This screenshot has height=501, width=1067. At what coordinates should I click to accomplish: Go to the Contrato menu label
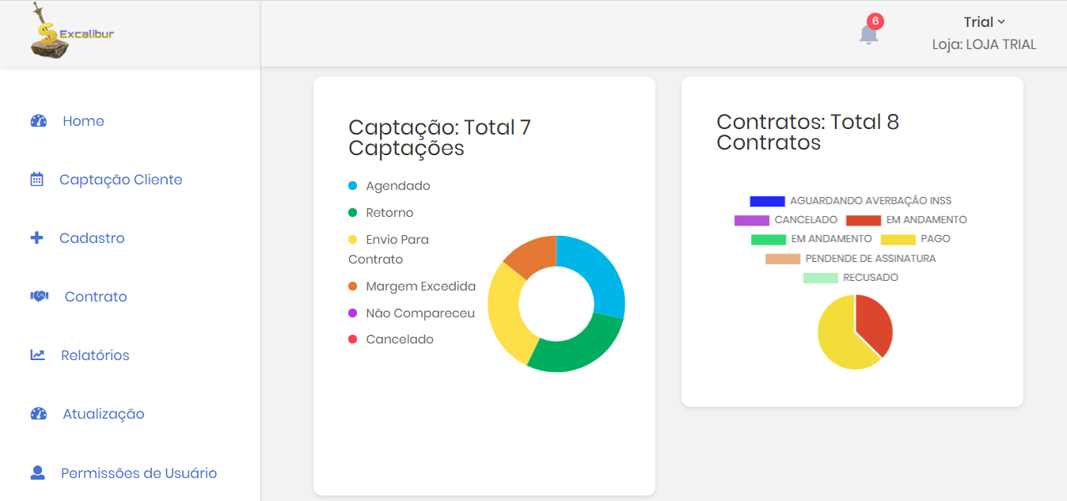[x=96, y=297]
